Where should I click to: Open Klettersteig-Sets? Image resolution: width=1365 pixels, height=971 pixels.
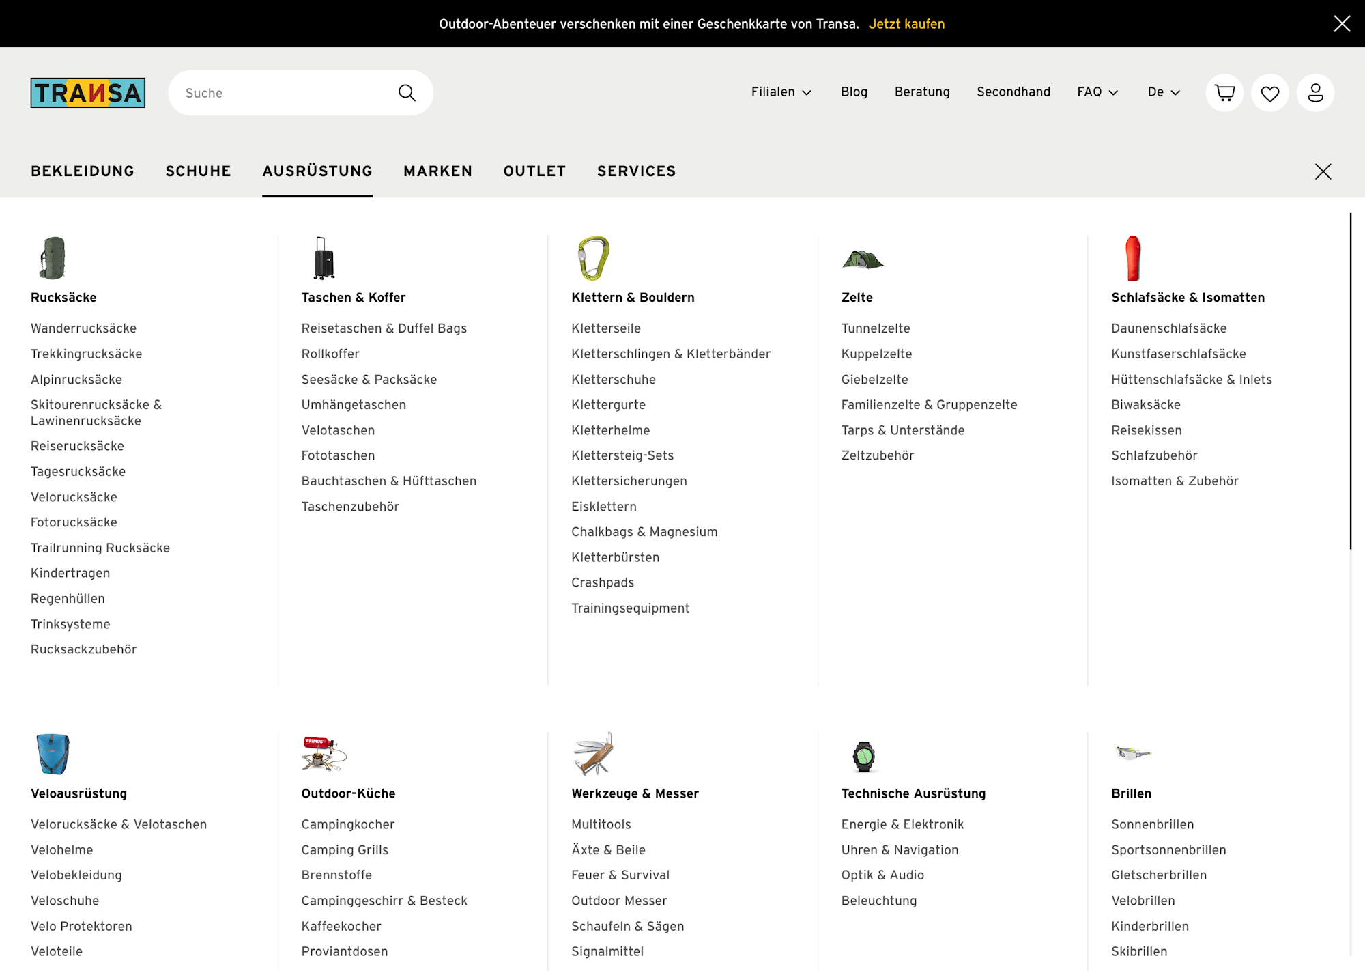[622, 455]
